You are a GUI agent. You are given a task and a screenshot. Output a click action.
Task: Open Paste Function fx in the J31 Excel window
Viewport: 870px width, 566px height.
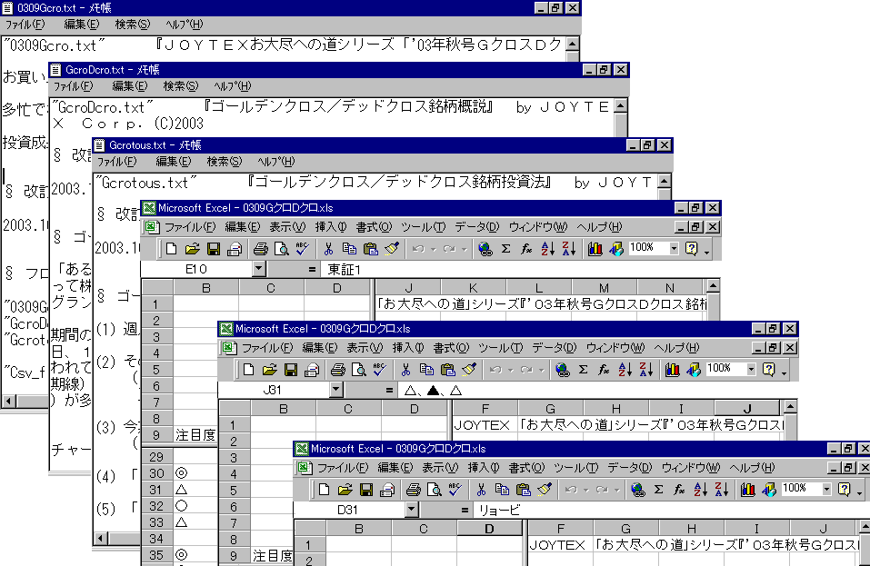(x=605, y=370)
